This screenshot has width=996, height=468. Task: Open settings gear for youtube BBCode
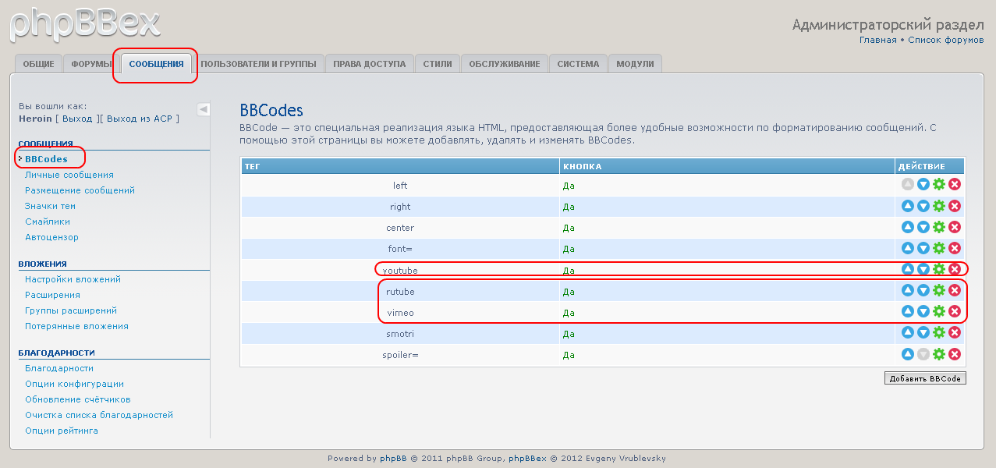(938, 269)
